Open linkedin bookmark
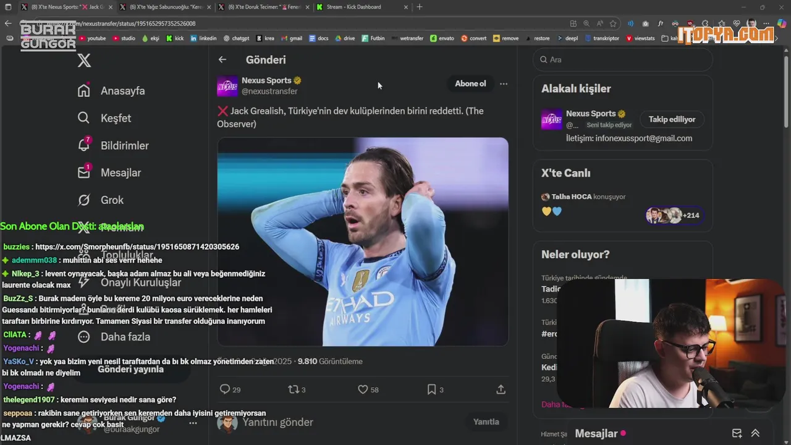Viewport: 791px width, 445px height. point(203,38)
